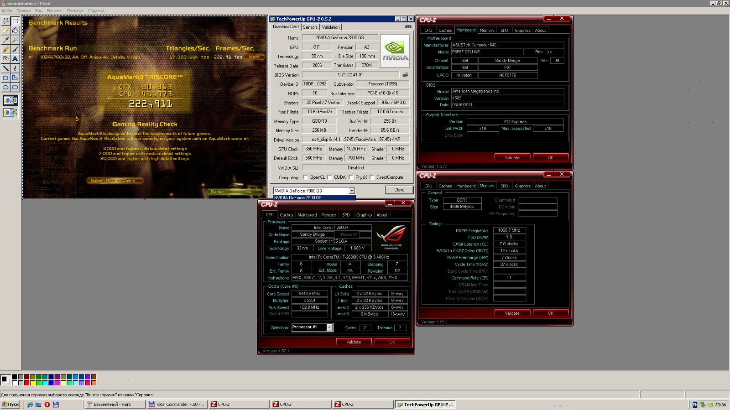Choose highlighted NVIDIA GeForce 7900 GS list entry
This screenshot has width=730, height=410.
coord(314,197)
